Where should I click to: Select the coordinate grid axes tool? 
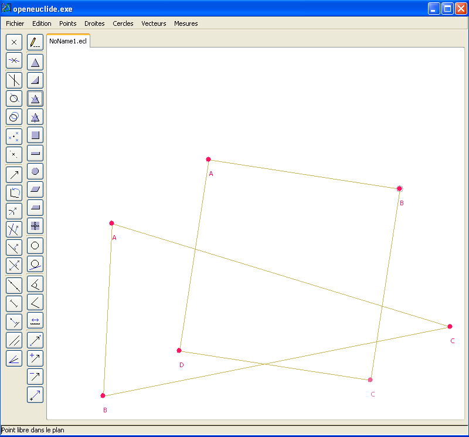click(x=35, y=226)
